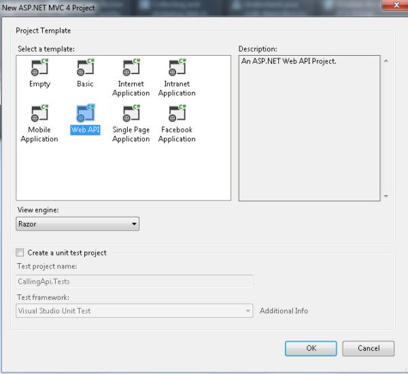408x374 pixels.
Task: Select the Empty template icon
Action: pos(39,67)
